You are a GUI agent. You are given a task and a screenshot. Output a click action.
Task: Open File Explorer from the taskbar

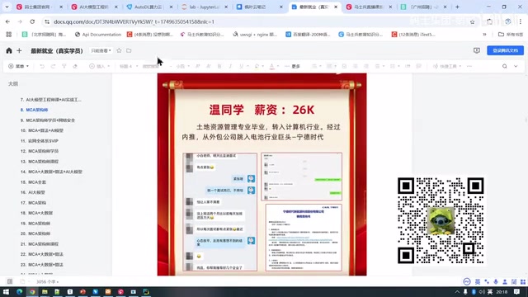pos(45,291)
